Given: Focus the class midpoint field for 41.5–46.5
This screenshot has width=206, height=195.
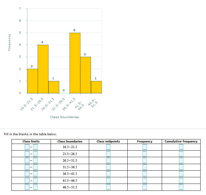Looking at the screenshot, I should [x=108, y=181].
